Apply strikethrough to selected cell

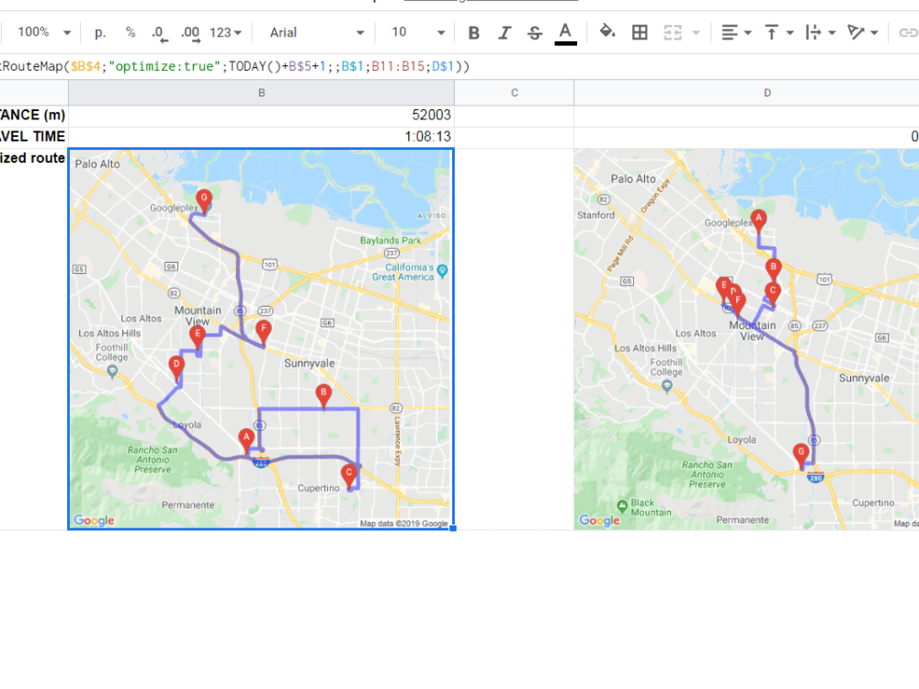(534, 32)
